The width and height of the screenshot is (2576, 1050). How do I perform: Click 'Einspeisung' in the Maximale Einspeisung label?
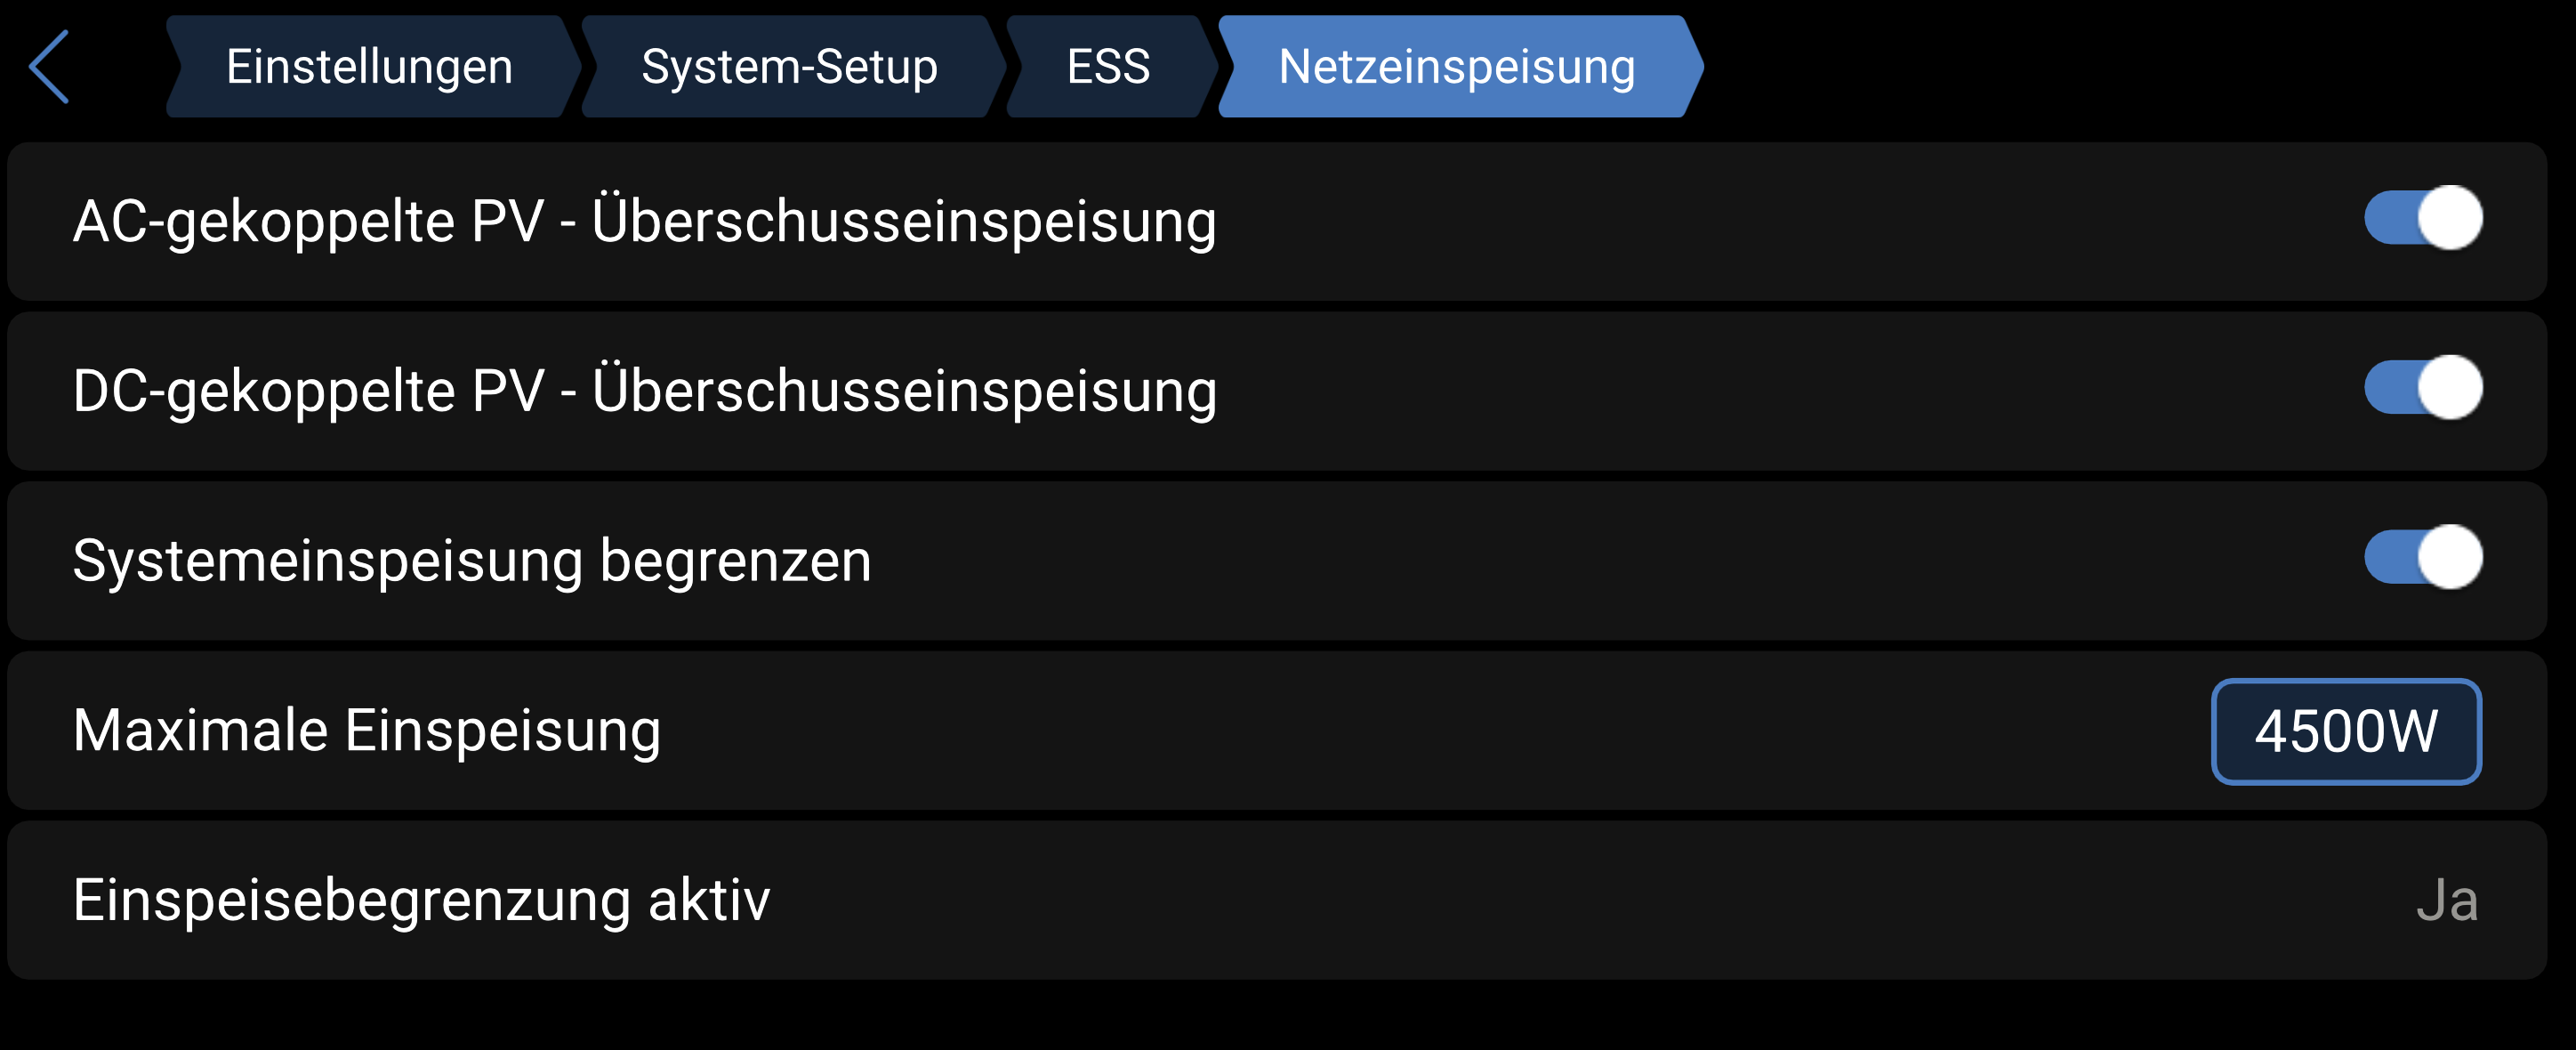coord(502,731)
